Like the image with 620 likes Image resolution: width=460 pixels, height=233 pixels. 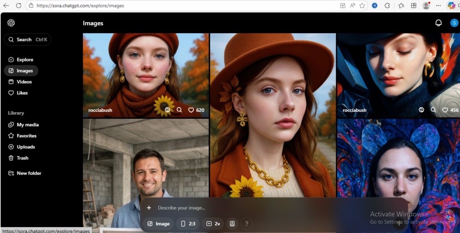[191, 110]
